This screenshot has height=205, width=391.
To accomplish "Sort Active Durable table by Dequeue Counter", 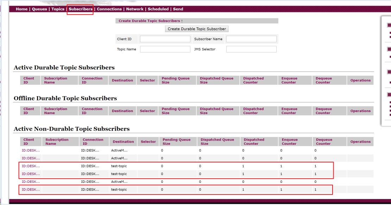I will coord(329,80).
